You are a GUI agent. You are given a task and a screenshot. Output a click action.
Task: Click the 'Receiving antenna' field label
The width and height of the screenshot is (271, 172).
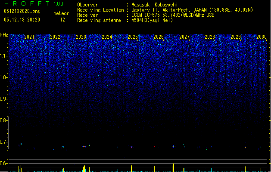[x=99, y=20]
